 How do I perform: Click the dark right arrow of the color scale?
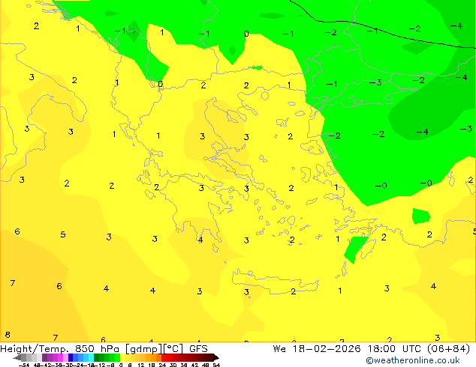click(216, 357)
